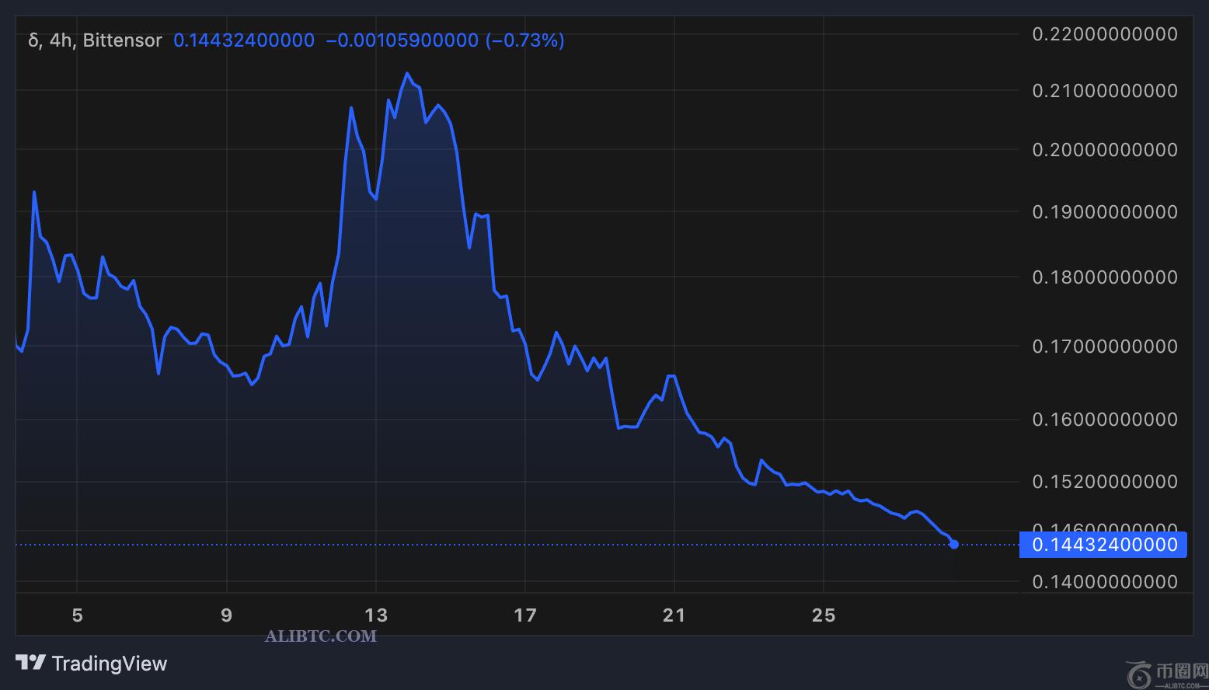1209x690 pixels.
Task: Click the δ symbol in chart header
Action: [33, 40]
